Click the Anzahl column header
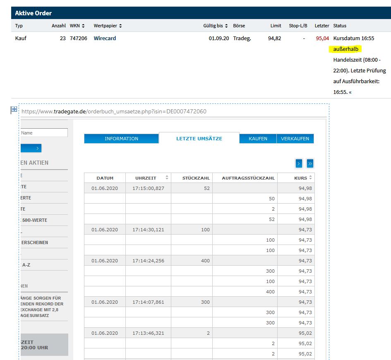Viewport: 391px width, 360px height. pyautogui.click(x=59, y=26)
